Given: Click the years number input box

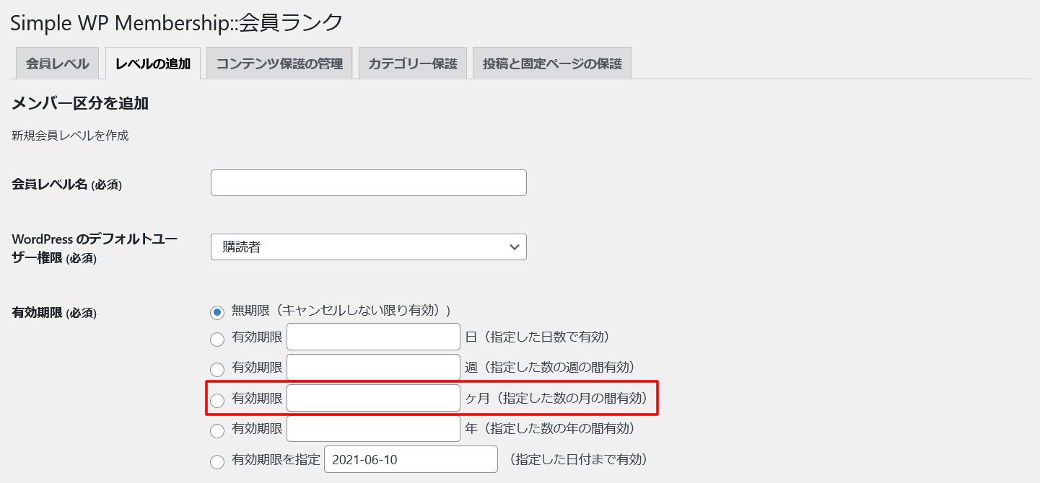Looking at the screenshot, I should [373, 428].
